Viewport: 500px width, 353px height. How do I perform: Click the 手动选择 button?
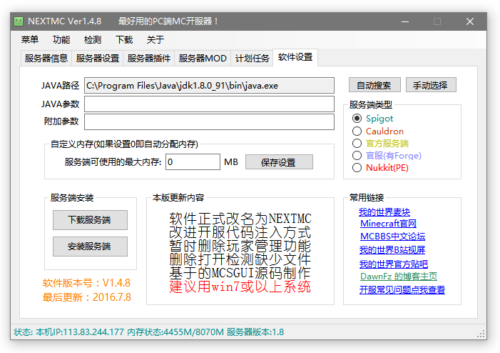click(431, 85)
